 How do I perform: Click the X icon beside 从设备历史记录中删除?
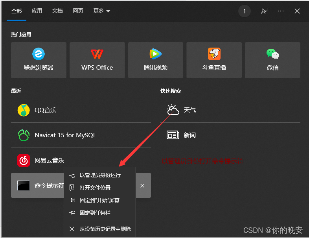[72, 229]
